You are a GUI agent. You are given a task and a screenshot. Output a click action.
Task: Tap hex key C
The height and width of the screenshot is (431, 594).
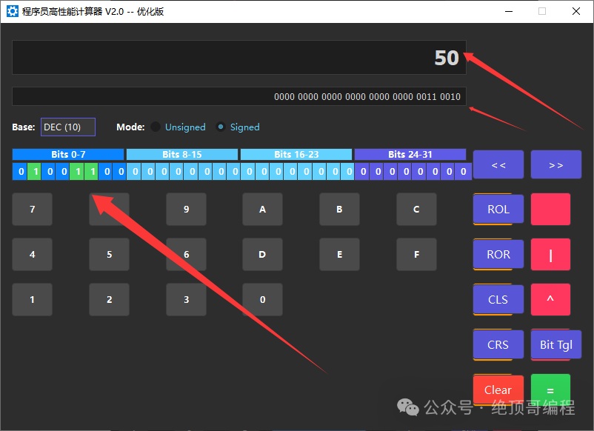click(x=416, y=209)
